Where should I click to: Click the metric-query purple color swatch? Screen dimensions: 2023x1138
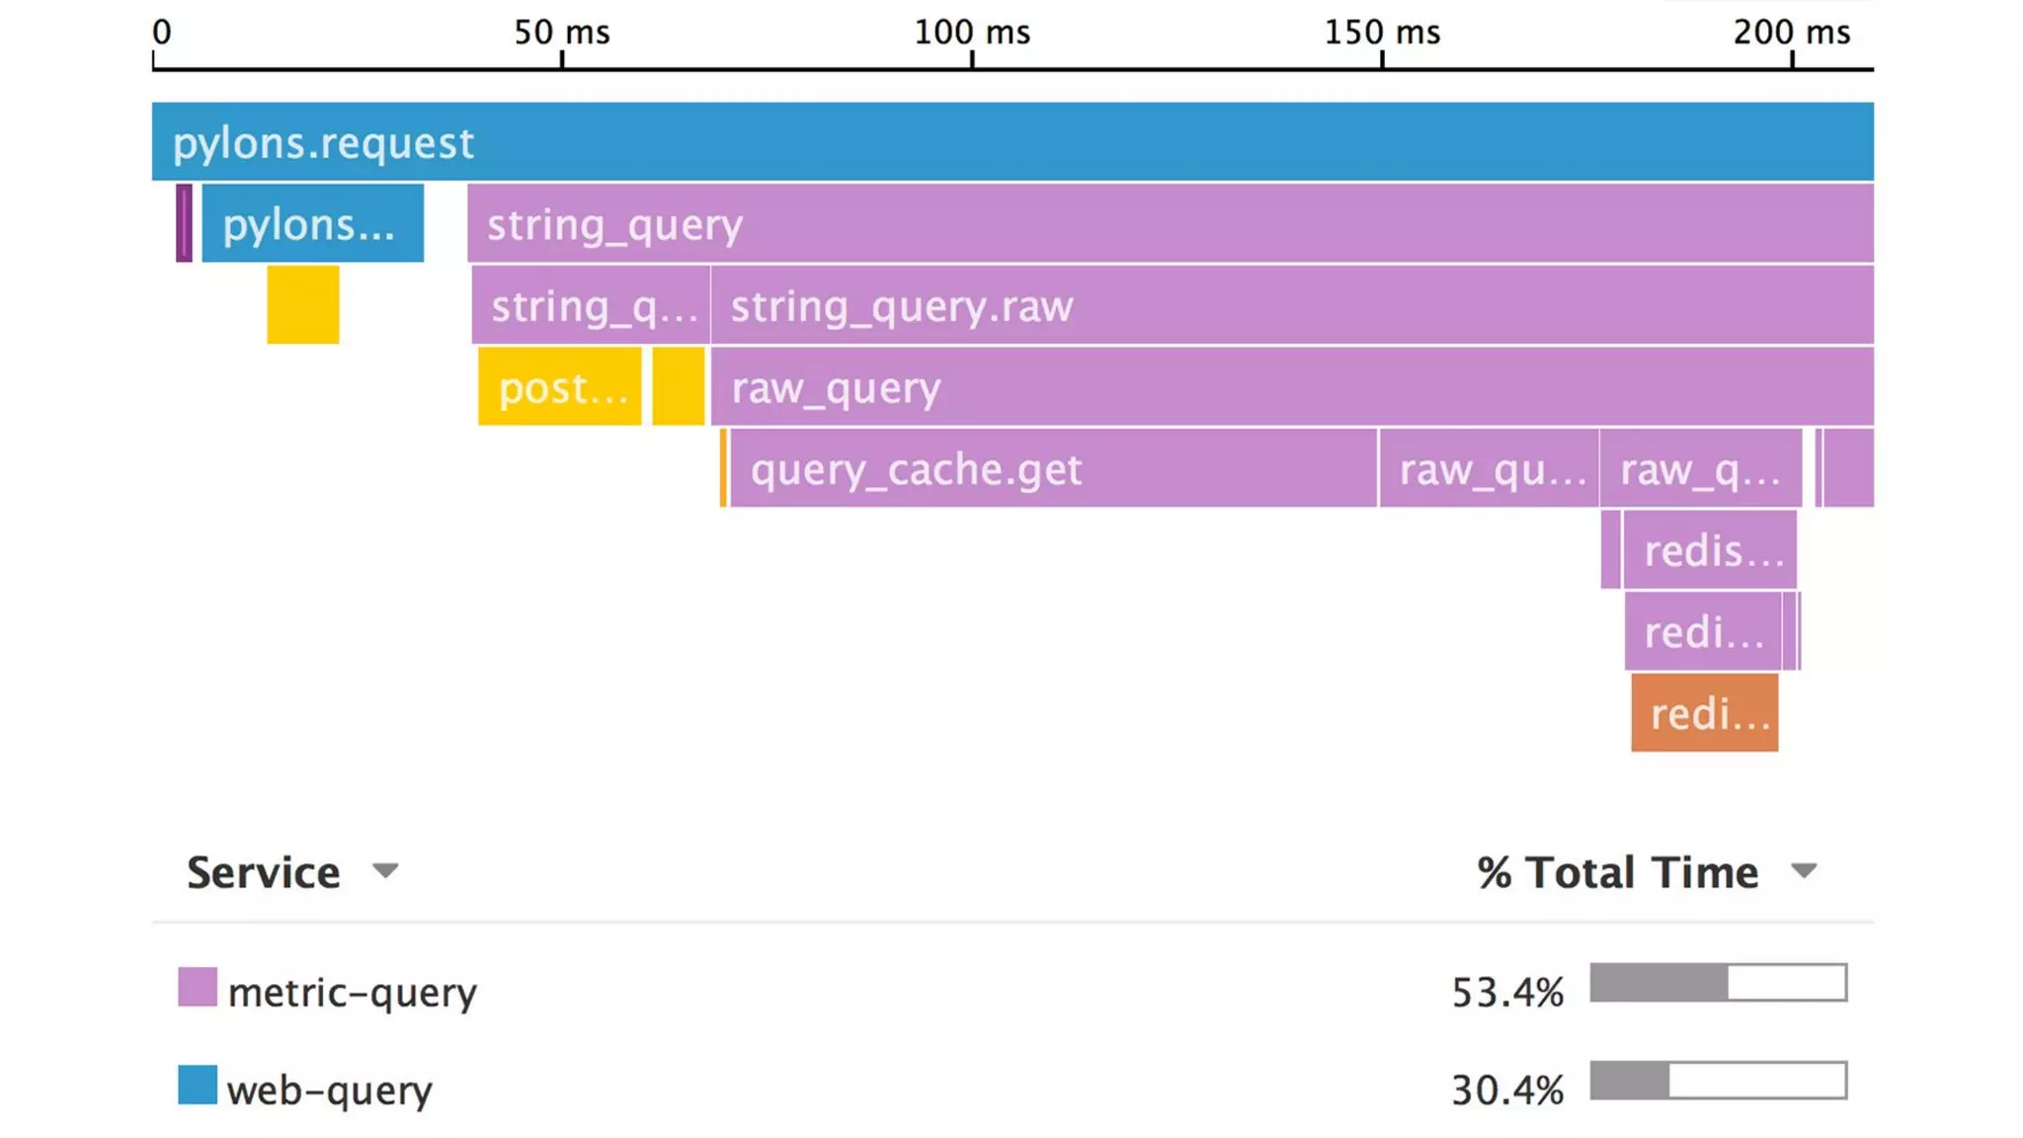pyautogui.click(x=198, y=987)
